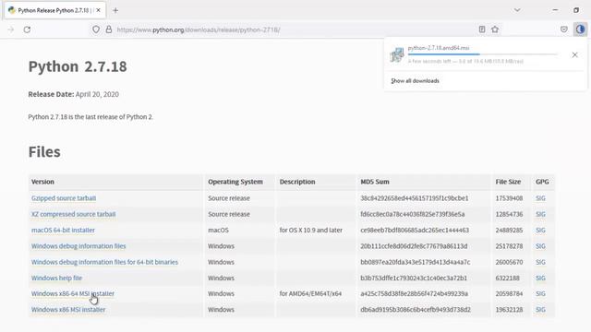Click the macOS operating system cell

[218, 230]
